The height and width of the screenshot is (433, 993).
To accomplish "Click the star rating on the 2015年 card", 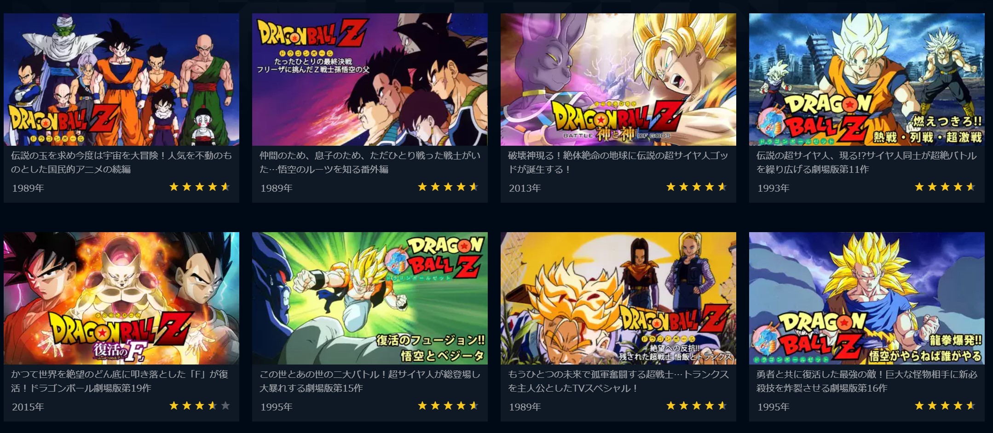I will tap(200, 405).
